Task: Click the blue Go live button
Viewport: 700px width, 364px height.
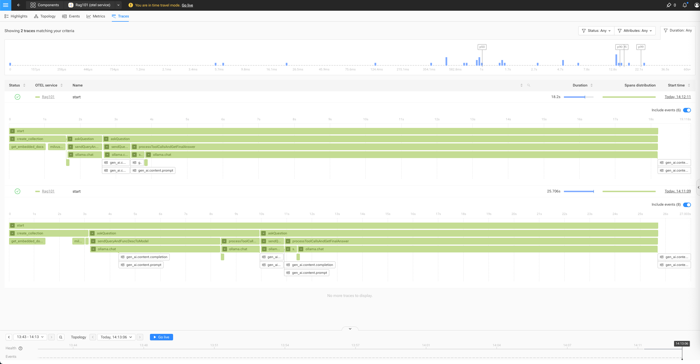Action: [161, 337]
